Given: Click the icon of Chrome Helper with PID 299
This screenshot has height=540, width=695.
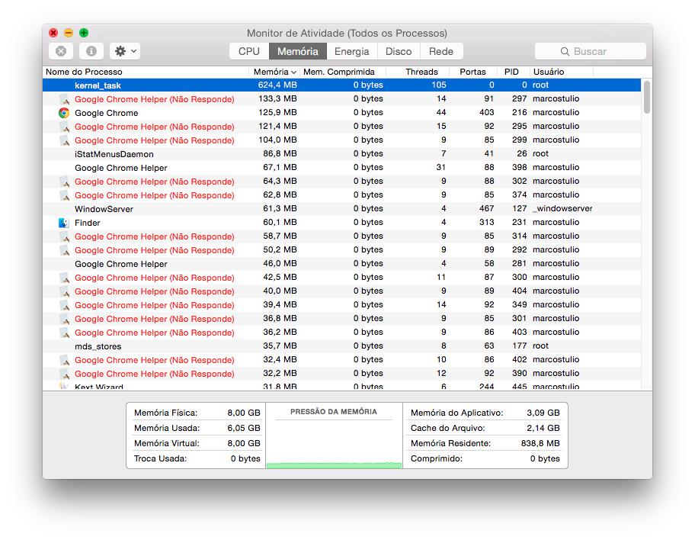Looking at the screenshot, I should click(65, 140).
